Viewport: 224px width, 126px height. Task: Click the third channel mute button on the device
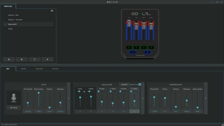point(144,48)
